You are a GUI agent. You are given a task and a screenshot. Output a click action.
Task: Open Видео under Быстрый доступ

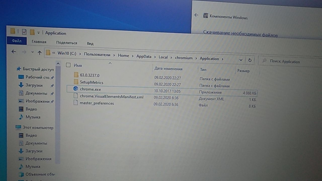[x=31, y=109]
